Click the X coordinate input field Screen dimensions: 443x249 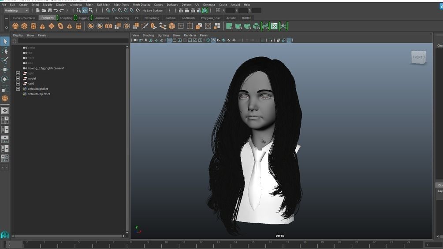click(230, 11)
